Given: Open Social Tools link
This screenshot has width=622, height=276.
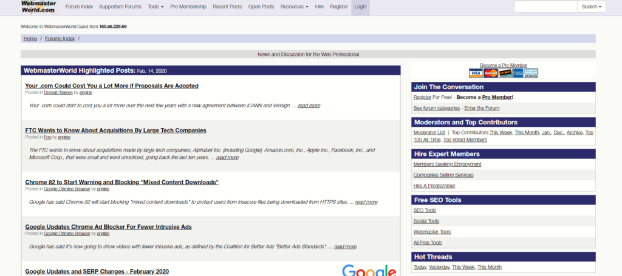Looking at the screenshot, I should tap(426, 221).
